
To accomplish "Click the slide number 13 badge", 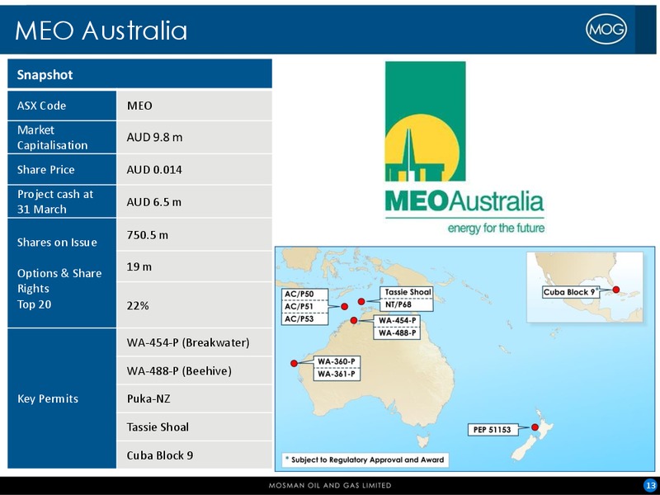I will pyautogui.click(x=651, y=485).
